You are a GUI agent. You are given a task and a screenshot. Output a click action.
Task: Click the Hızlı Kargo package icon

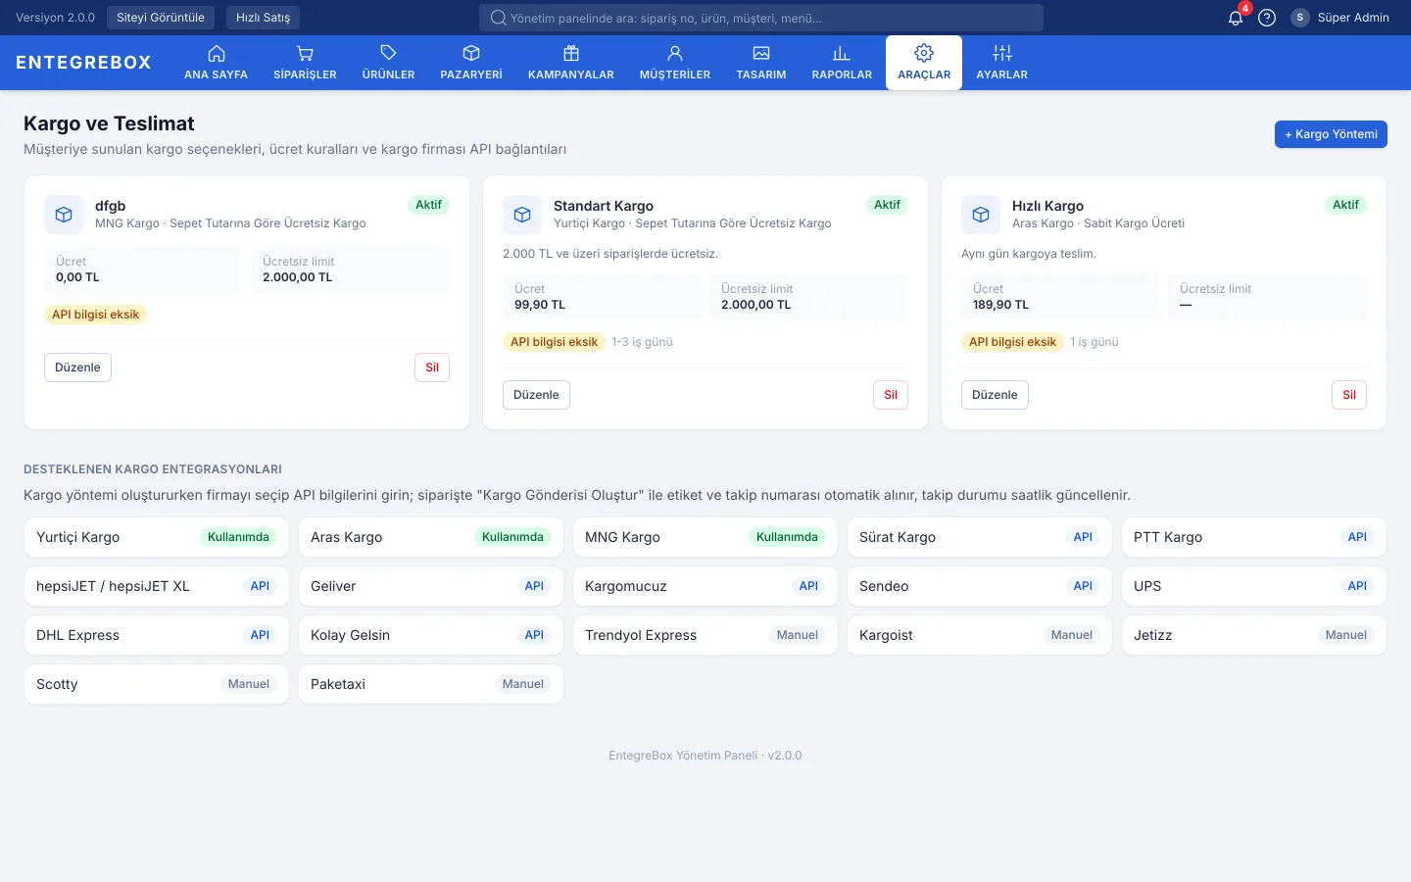click(x=981, y=215)
